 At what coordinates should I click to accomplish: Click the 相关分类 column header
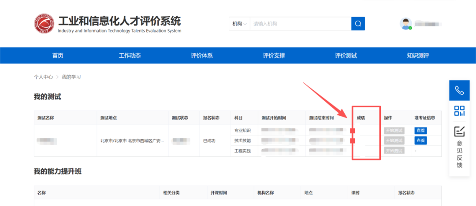(171, 193)
